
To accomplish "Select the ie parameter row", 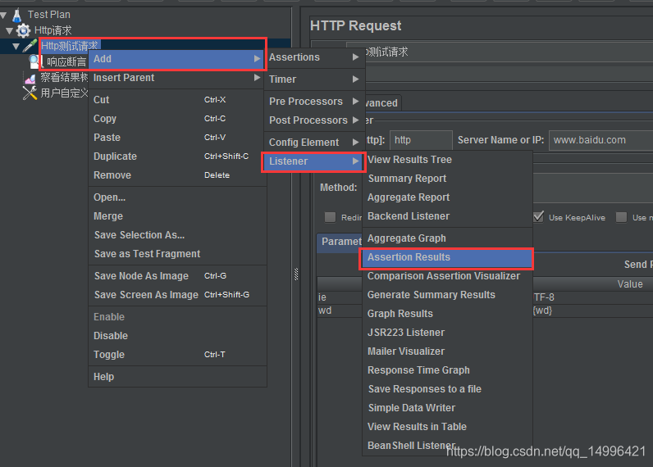I will pyautogui.click(x=340, y=297).
